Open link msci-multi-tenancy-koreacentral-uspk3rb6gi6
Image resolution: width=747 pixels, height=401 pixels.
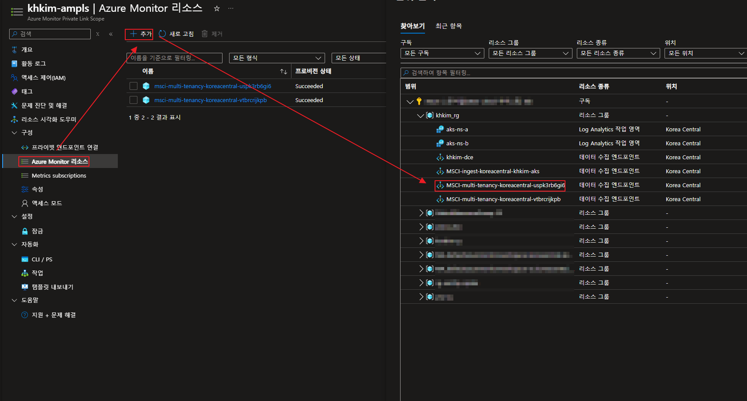pyautogui.click(x=212, y=86)
